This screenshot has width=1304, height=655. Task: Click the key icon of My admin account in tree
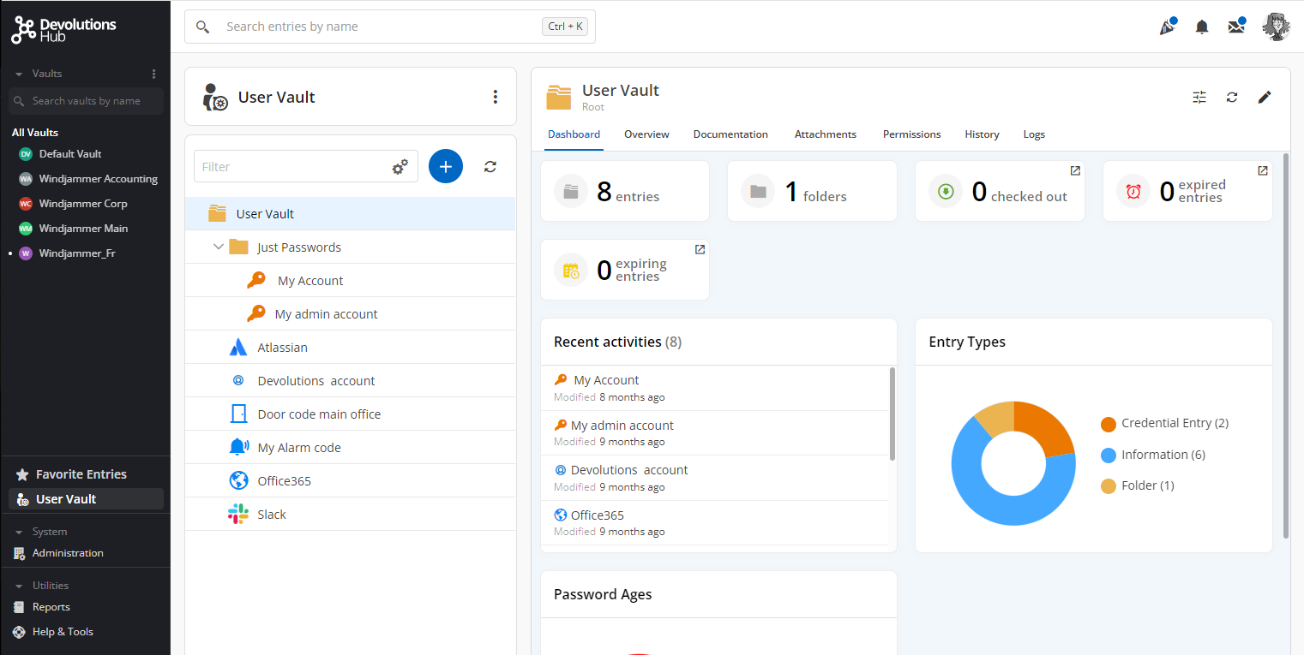[255, 314]
